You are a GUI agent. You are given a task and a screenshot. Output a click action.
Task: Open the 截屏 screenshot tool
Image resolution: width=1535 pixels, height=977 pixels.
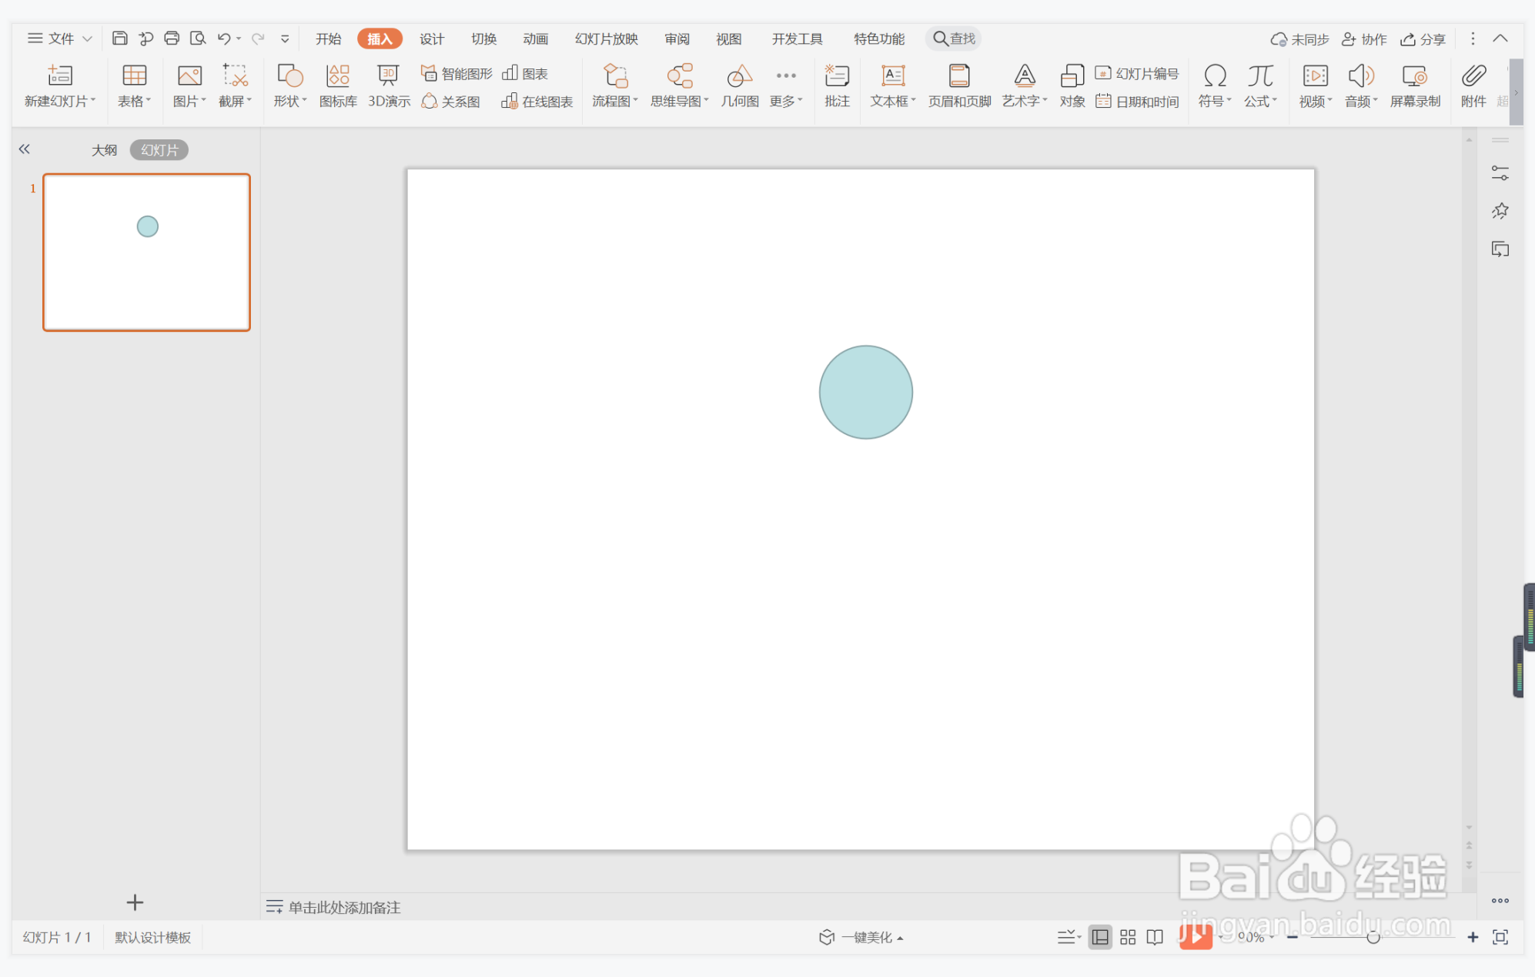[x=235, y=85]
